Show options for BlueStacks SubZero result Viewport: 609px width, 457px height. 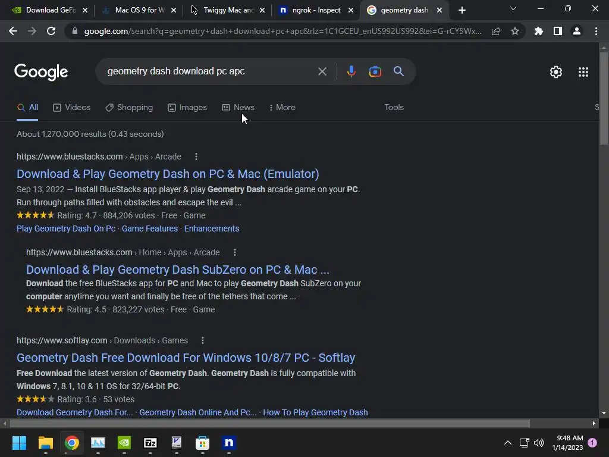tap(234, 252)
